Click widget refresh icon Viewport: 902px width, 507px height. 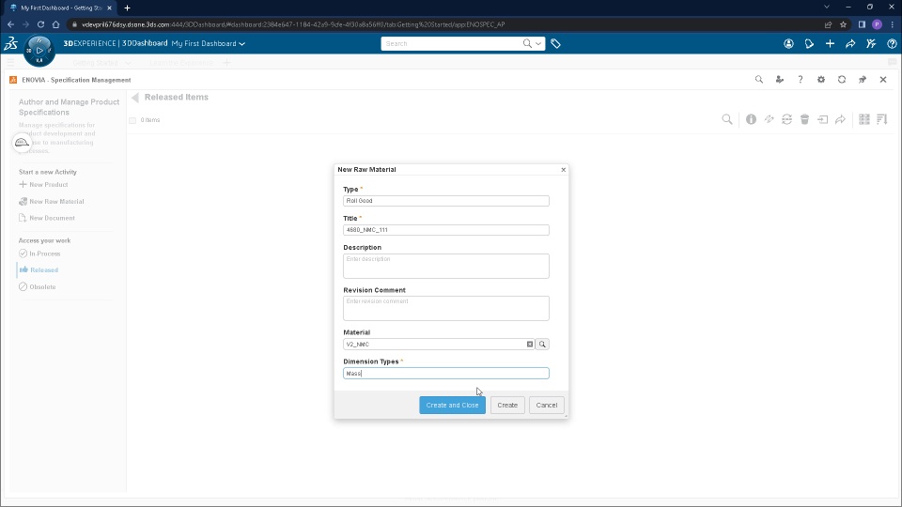[x=842, y=80]
